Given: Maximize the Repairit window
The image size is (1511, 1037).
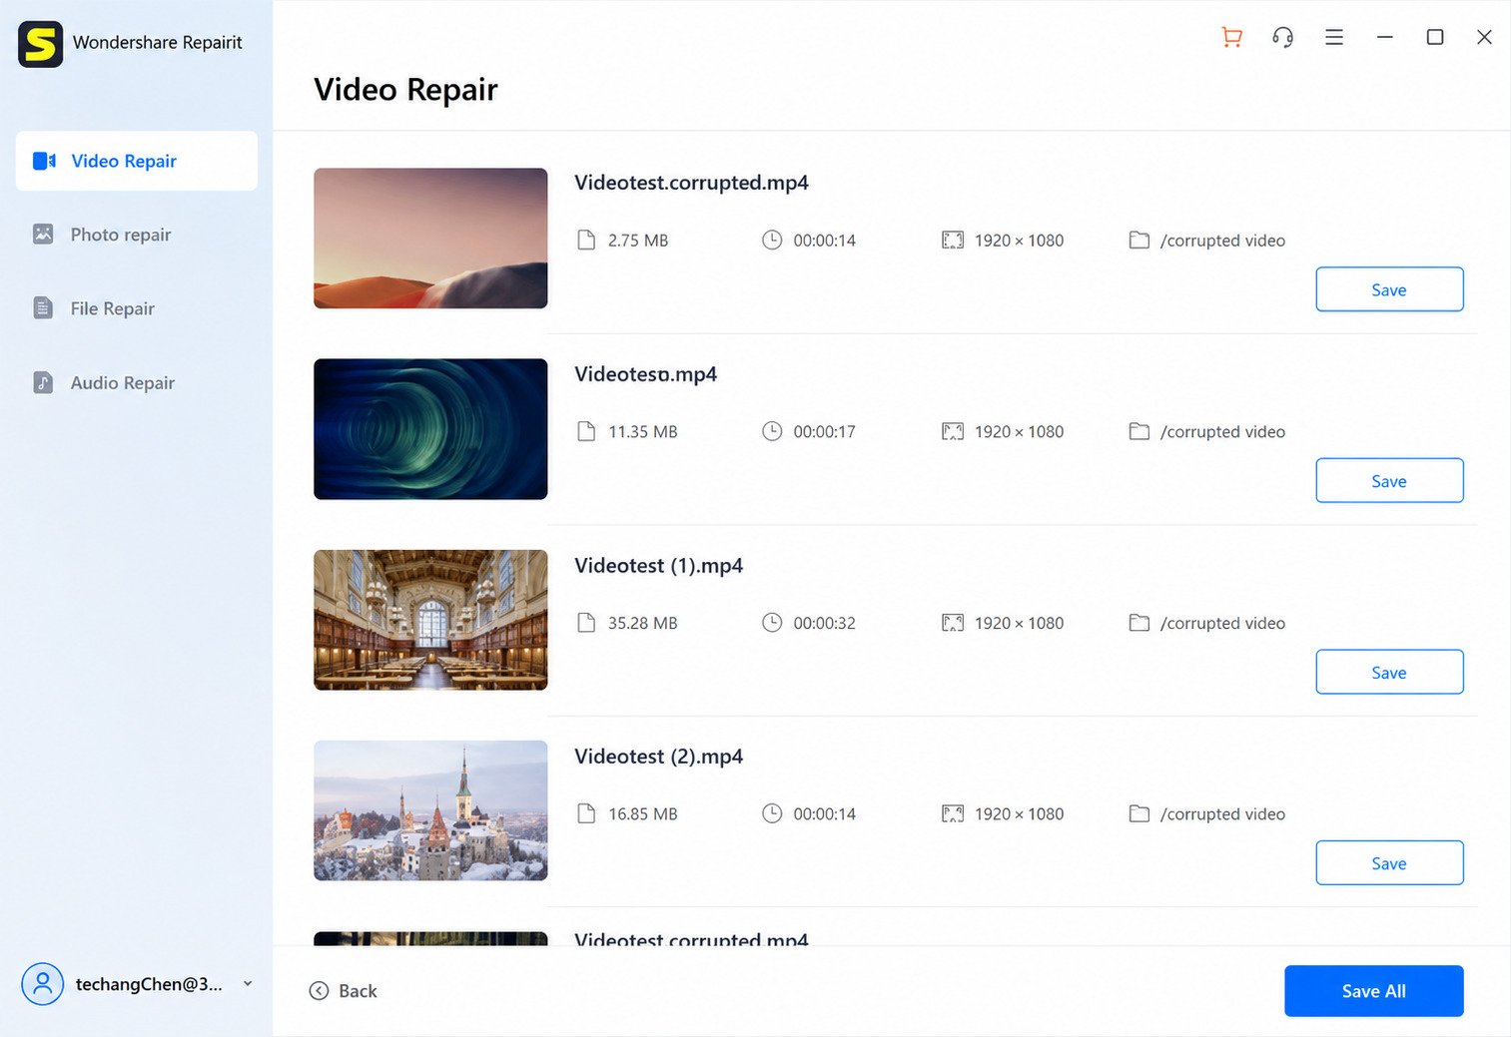Looking at the screenshot, I should pos(1435,37).
